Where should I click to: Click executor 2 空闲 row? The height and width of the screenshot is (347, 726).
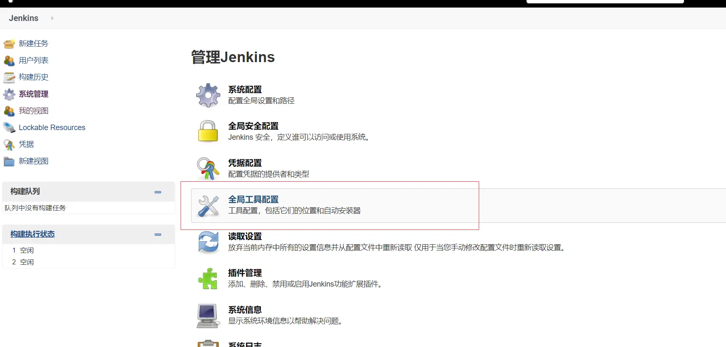(x=88, y=262)
